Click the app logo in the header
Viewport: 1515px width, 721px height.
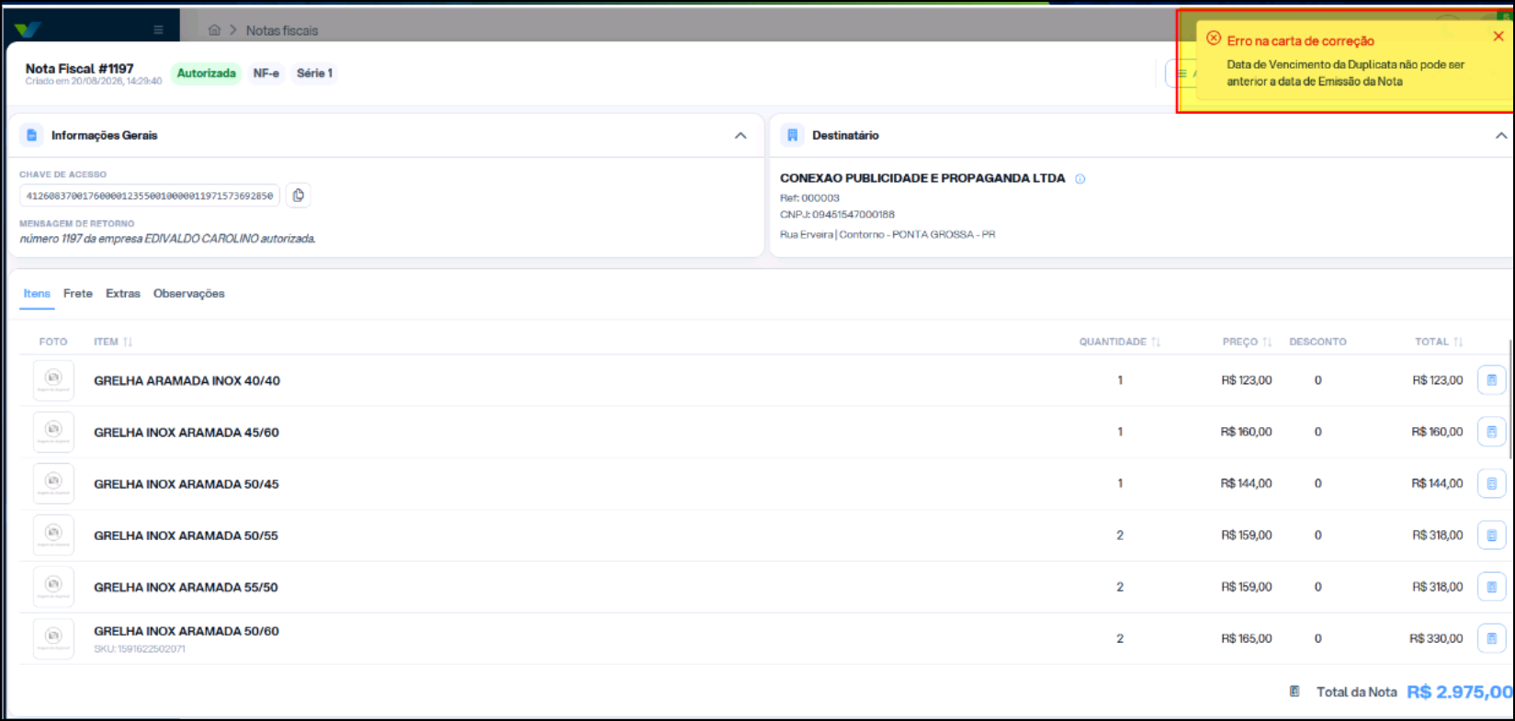pos(28,29)
